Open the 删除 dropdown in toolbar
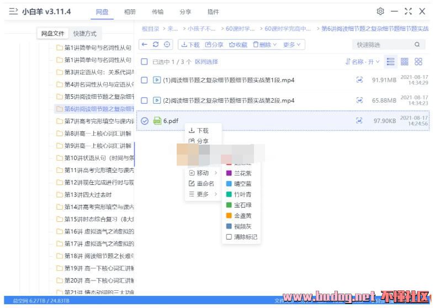The width and height of the screenshot is (434, 308). click(265, 45)
